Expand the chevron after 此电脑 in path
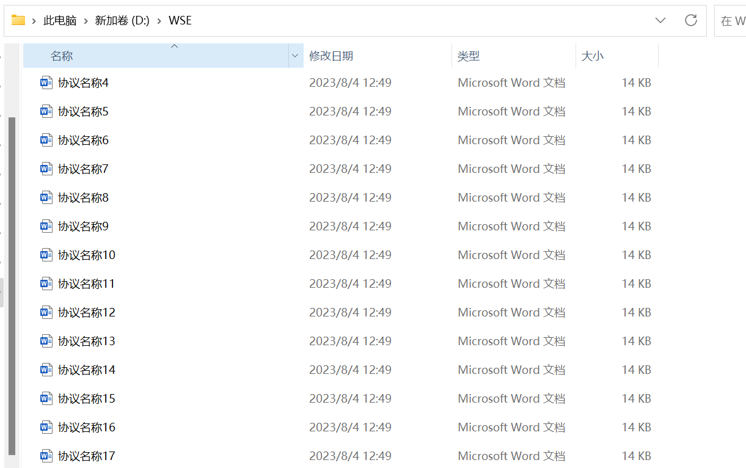The height and width of the screenshot is (468, 746). point(86,21)
